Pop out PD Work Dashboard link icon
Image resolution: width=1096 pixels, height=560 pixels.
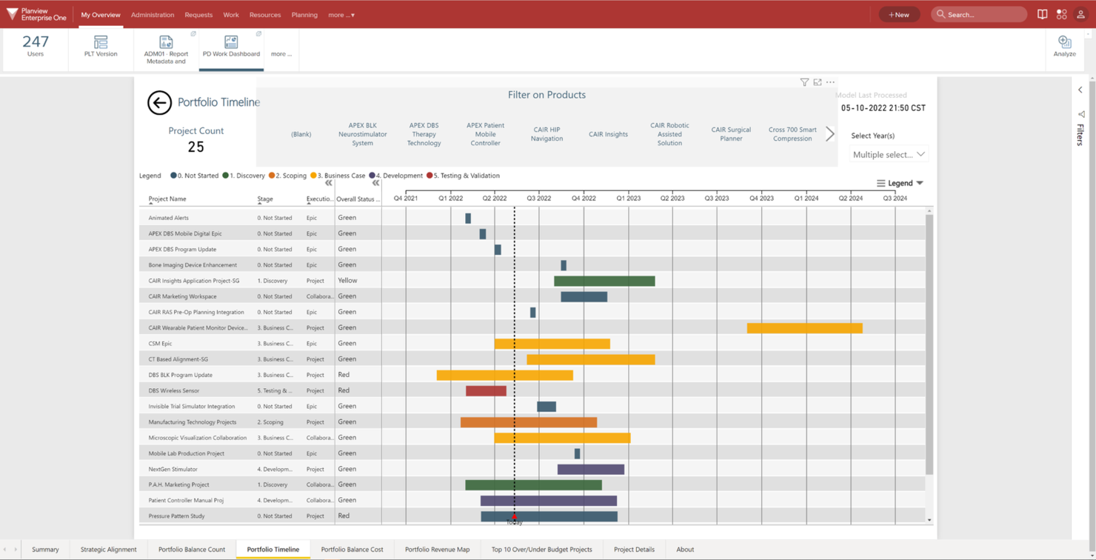(x=258, y=33)
